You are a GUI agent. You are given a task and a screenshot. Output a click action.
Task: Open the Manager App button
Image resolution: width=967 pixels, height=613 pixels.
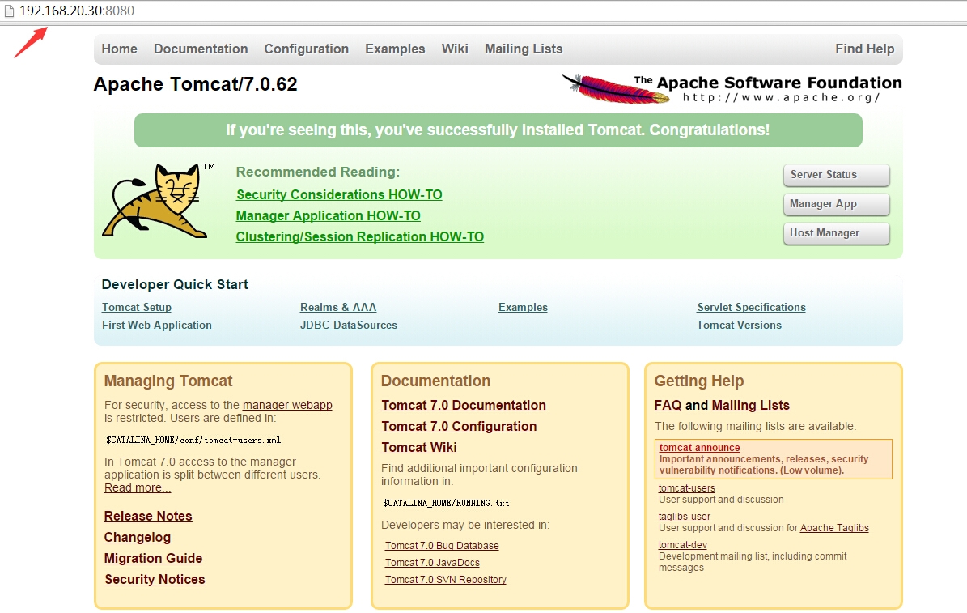coord(836,204)
